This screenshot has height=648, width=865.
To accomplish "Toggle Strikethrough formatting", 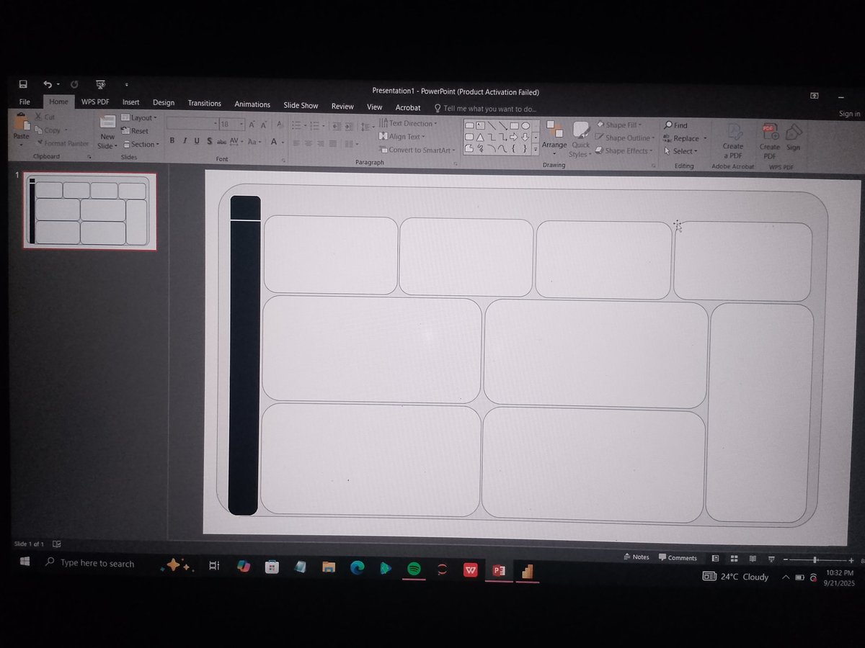I will coord(222,142).
